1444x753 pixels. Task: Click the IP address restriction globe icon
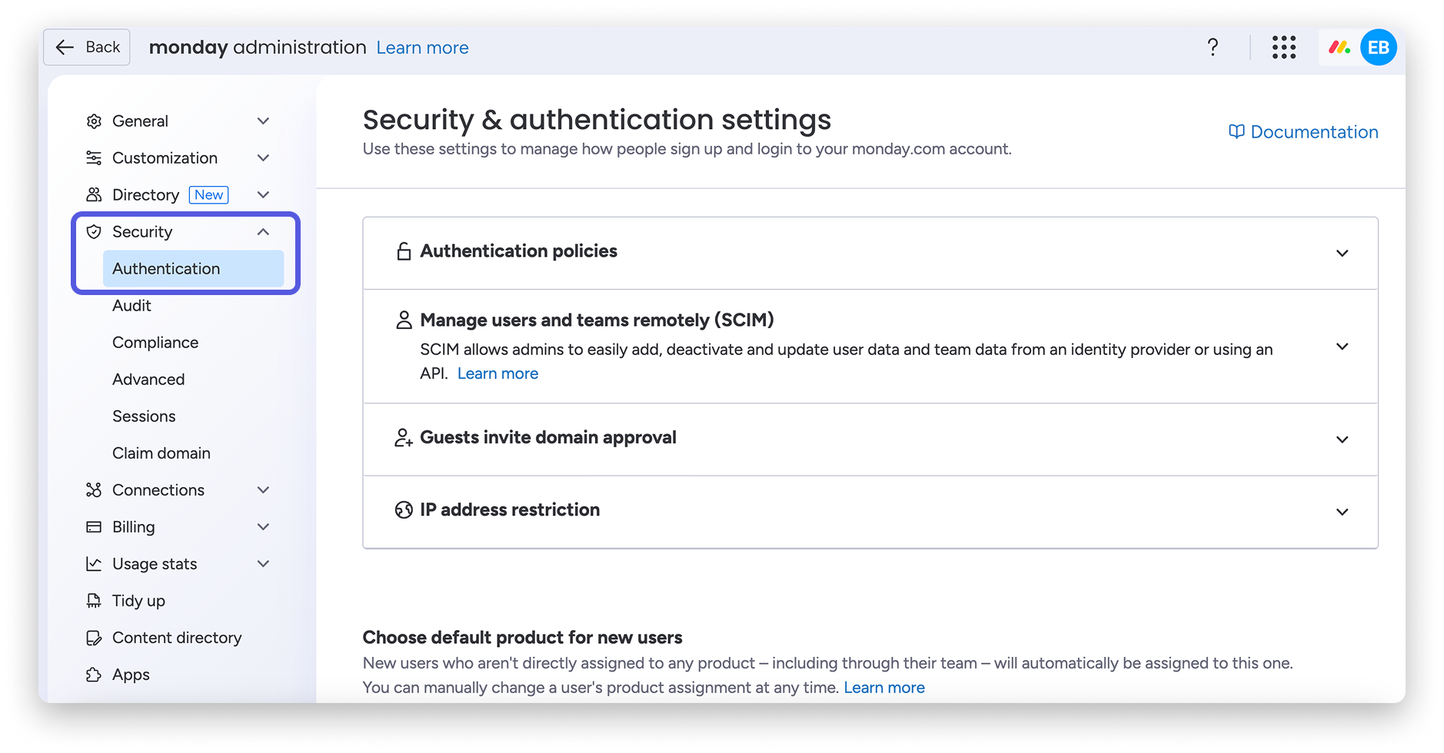pyautogui.click(x=404, y=510)
